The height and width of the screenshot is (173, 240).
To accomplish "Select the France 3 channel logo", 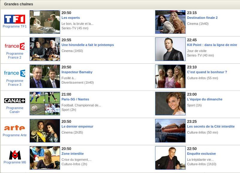I will pos(15,73).
